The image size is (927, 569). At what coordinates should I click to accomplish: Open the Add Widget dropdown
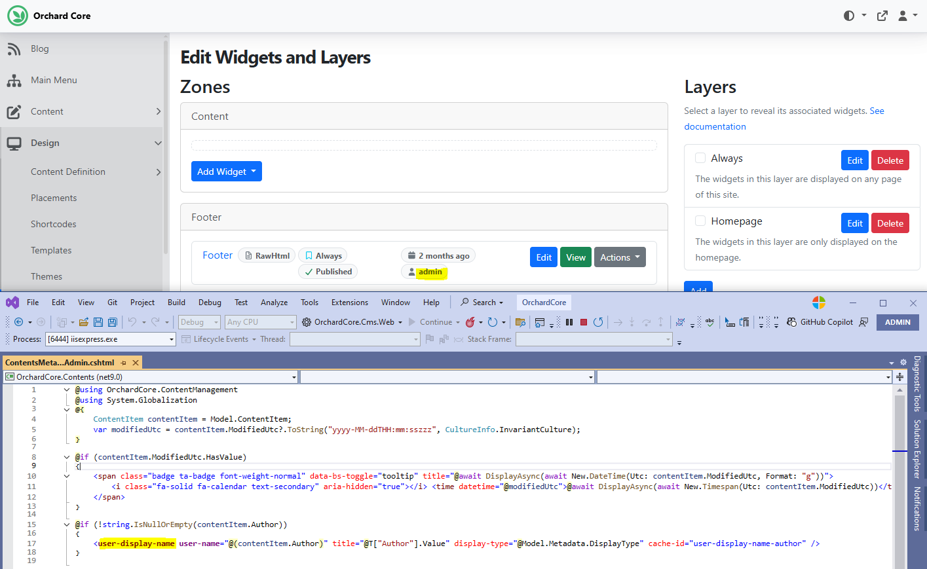click(227, 172)
